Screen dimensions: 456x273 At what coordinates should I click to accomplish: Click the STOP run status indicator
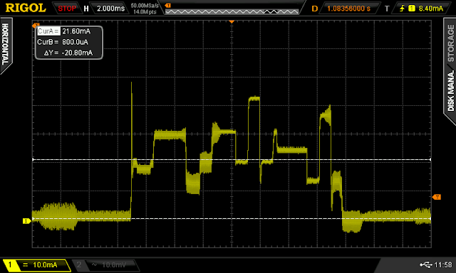click(67, 9)
